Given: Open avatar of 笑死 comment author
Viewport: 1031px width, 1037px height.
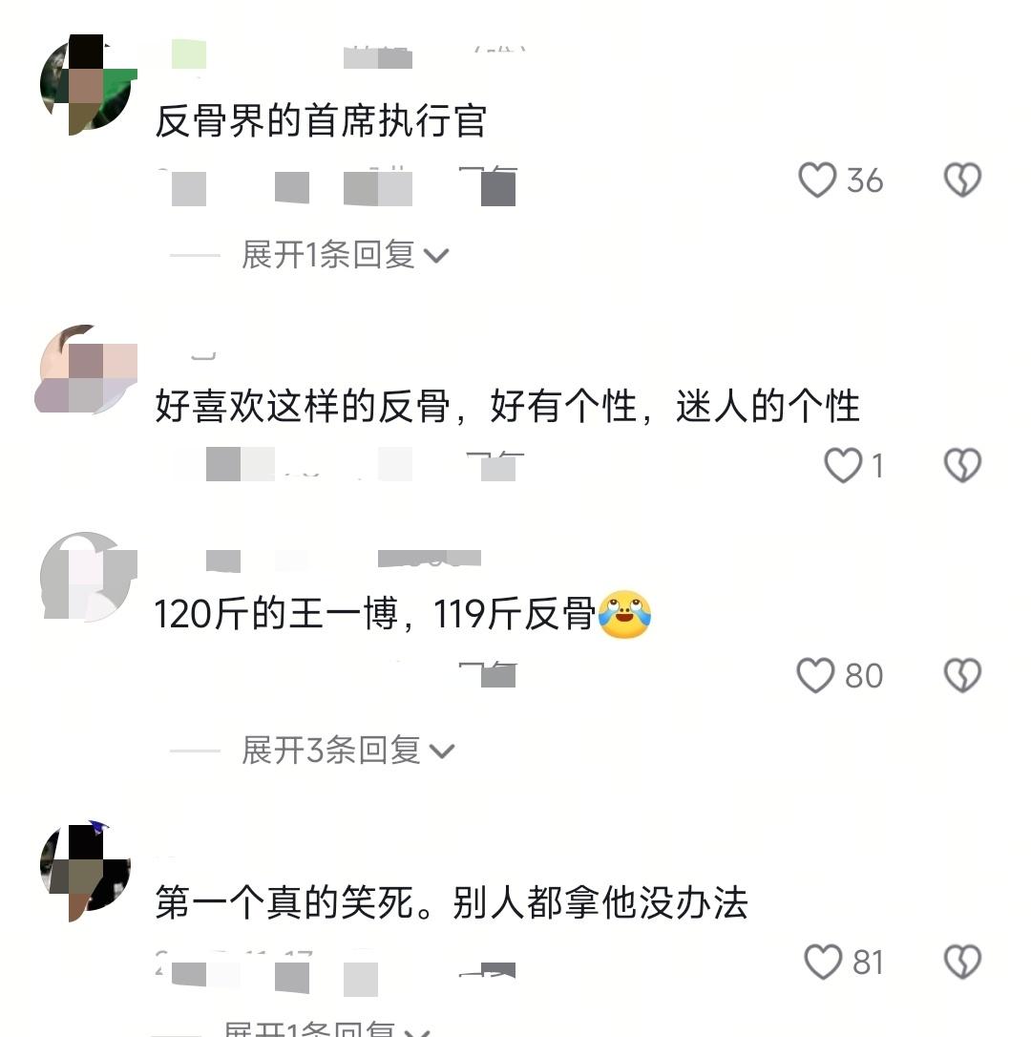Looking at the screenshot, I should click(x=86, y=872).
